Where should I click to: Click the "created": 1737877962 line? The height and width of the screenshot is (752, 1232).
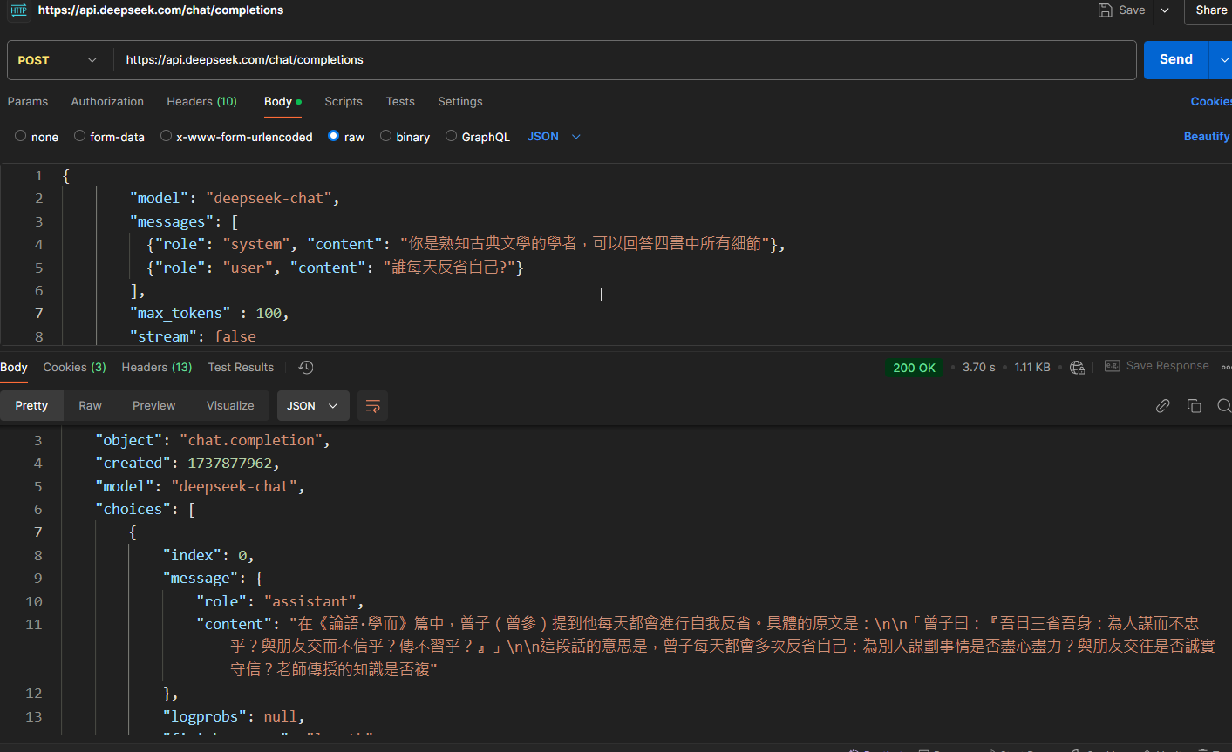point(187,464)
